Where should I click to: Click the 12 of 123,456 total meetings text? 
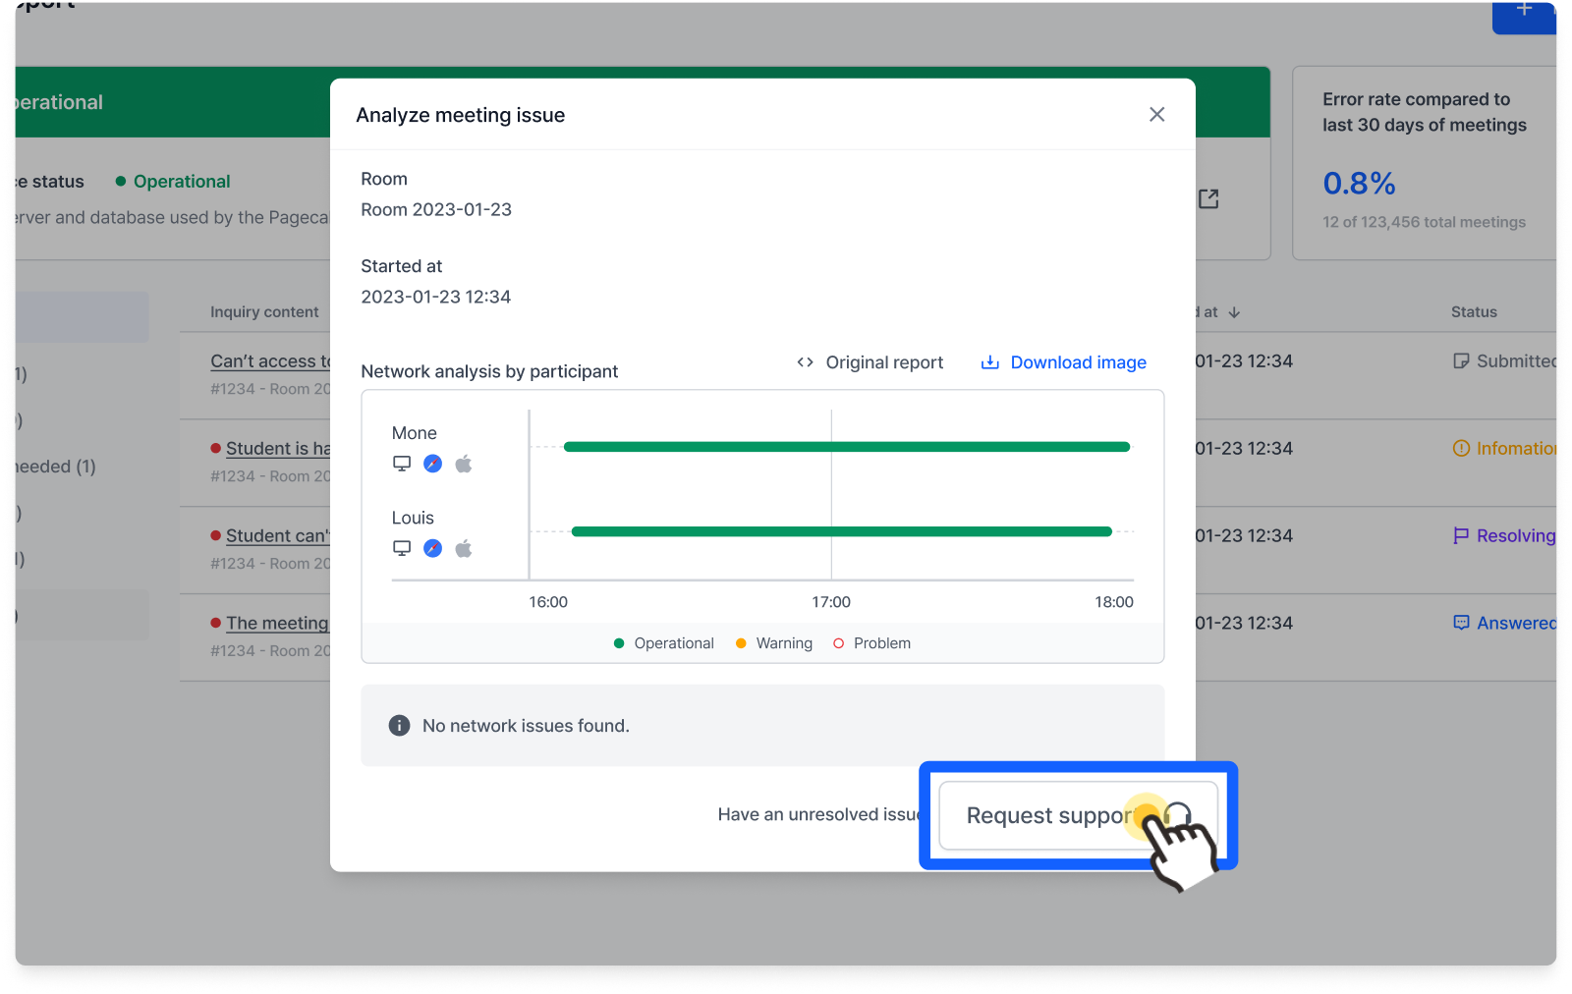1424,222
